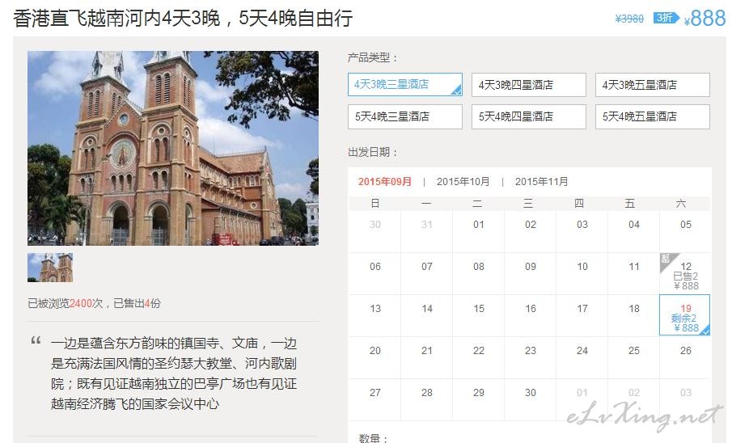Click calendar date 01 in first row

pos(479,231)
